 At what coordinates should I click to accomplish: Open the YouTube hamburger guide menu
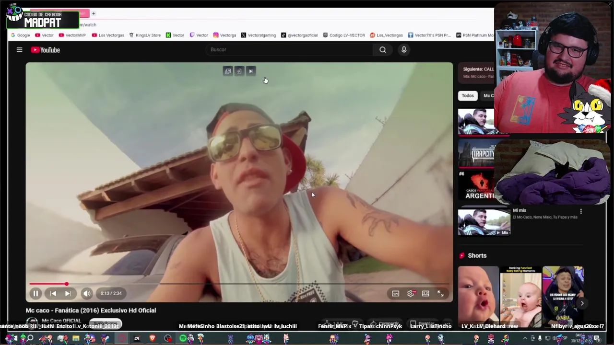[x=19, y=50]
